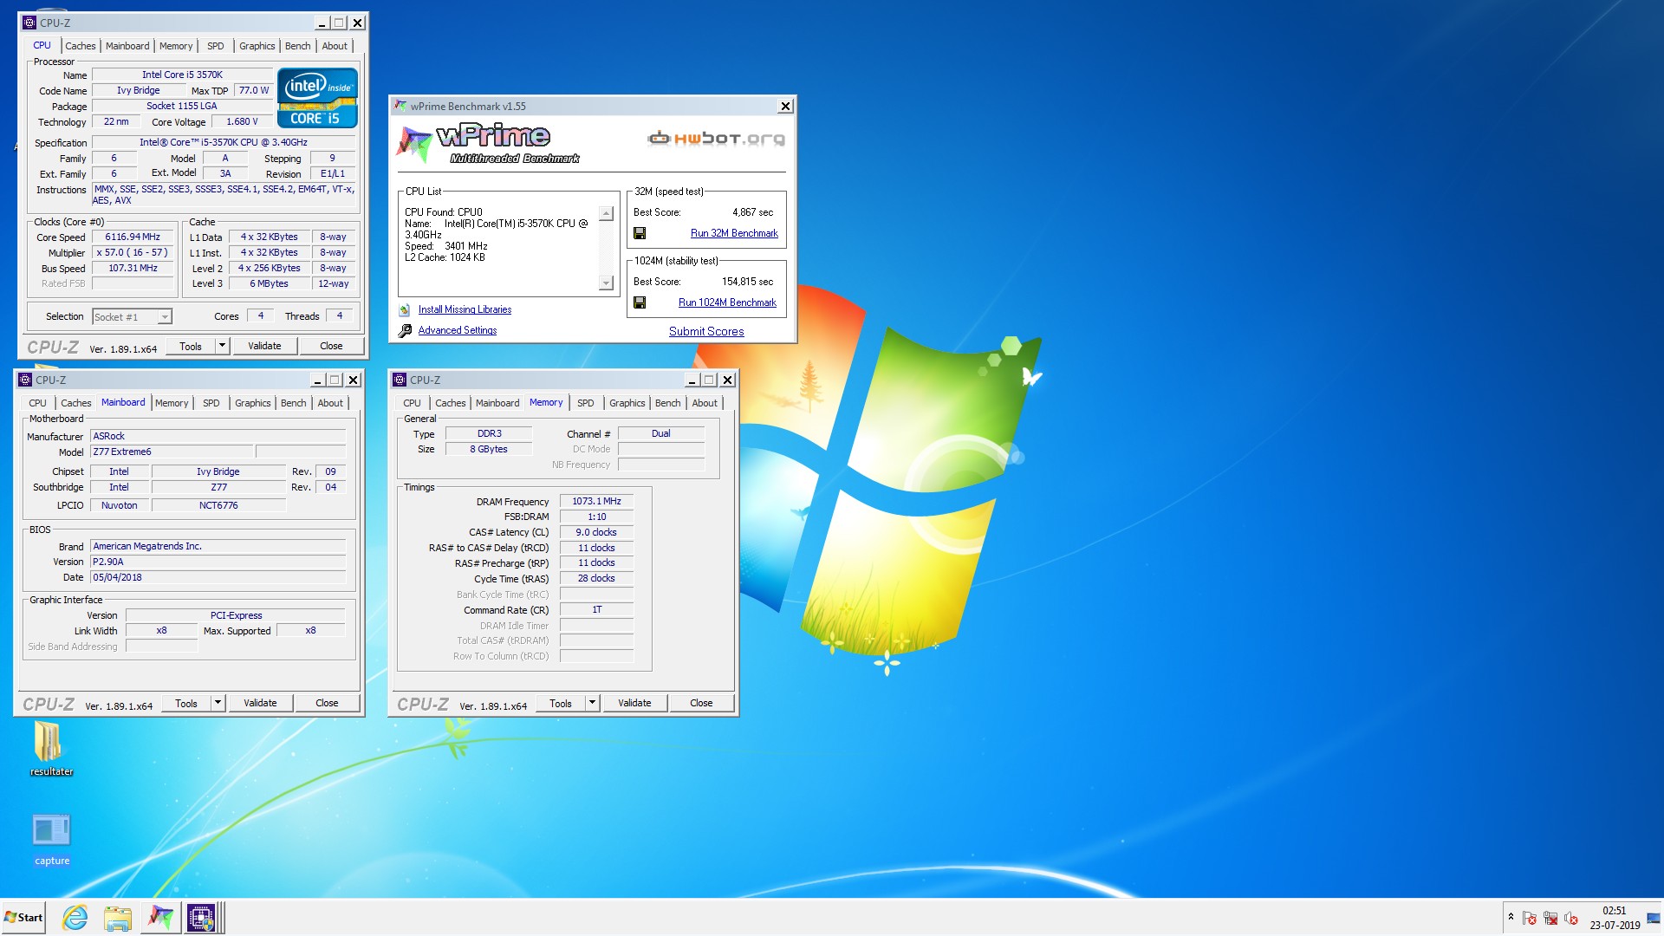
Task: Click the HWBOT.org logo in wPrime
Action: [716, 139]
